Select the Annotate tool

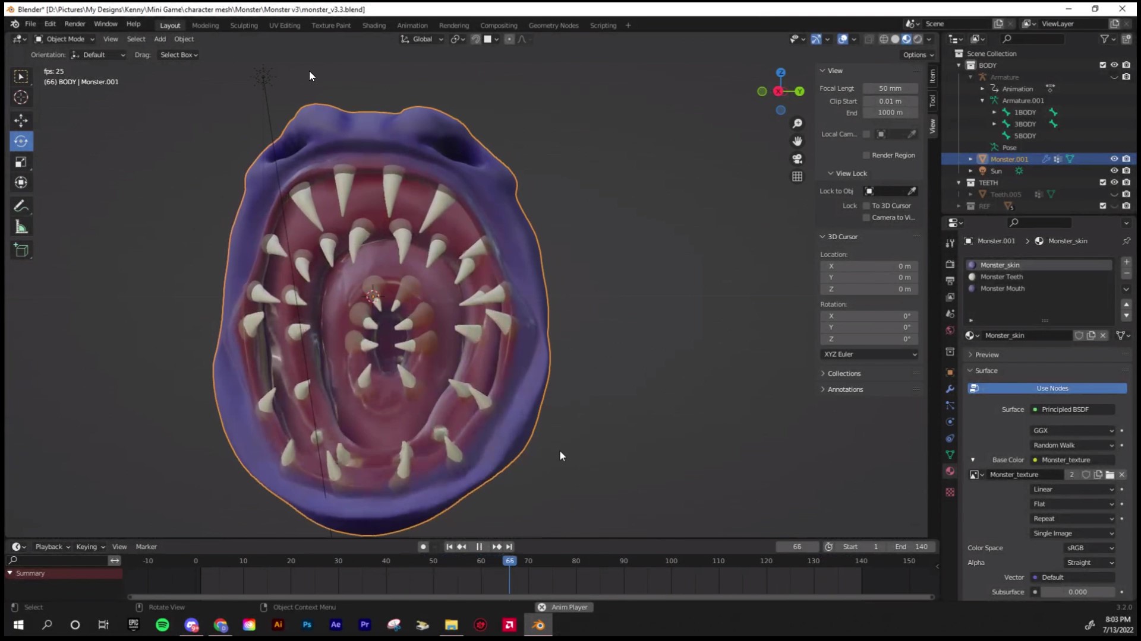pos(21,206)
